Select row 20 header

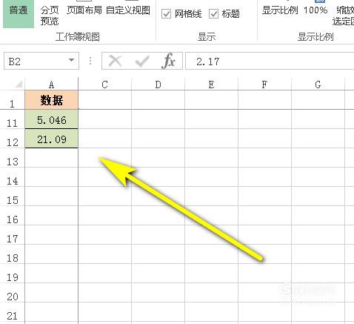[12, 293]
